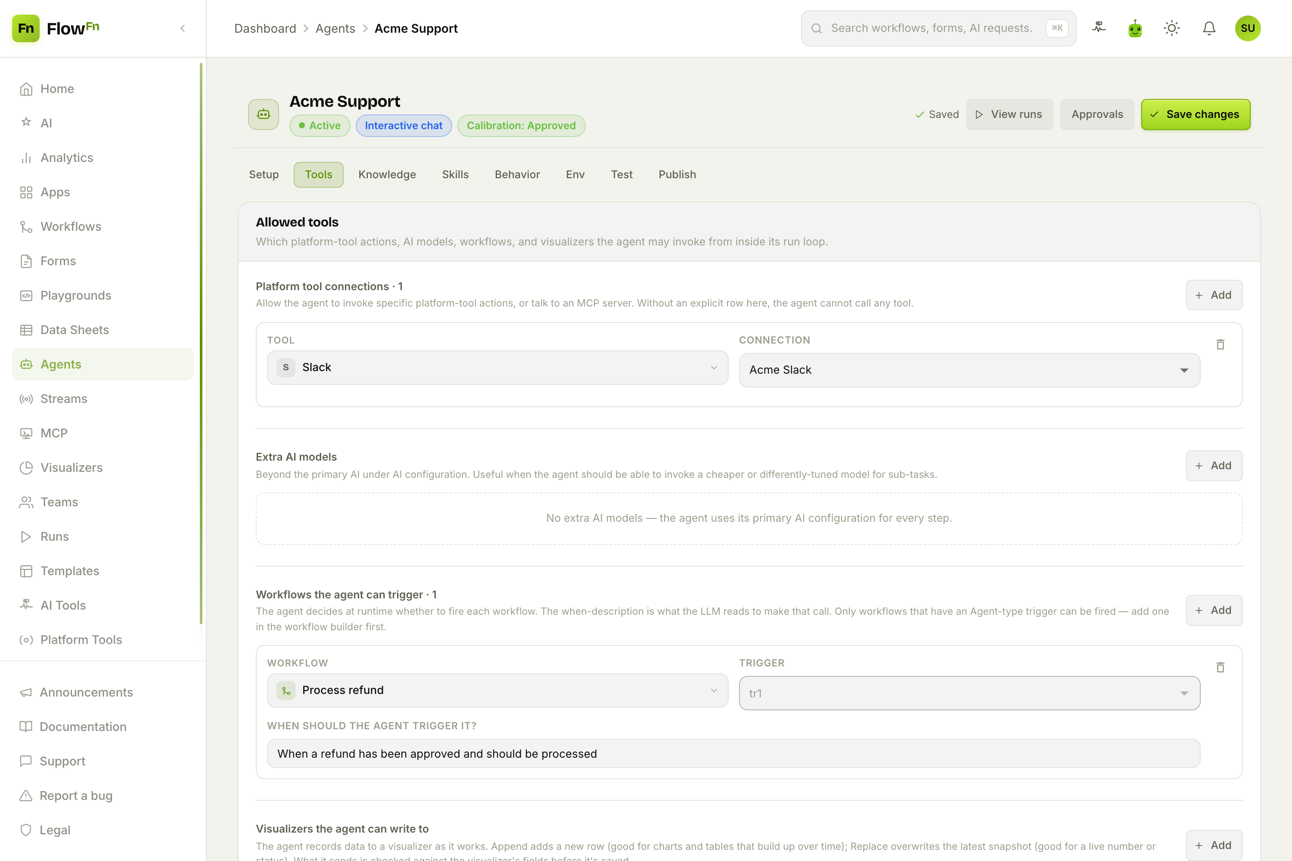Image resolution: width=1292 pixels, height=861 pixels.
Task: Go to Dashboard breadcrumb
Action: click(x=265, y=28)
